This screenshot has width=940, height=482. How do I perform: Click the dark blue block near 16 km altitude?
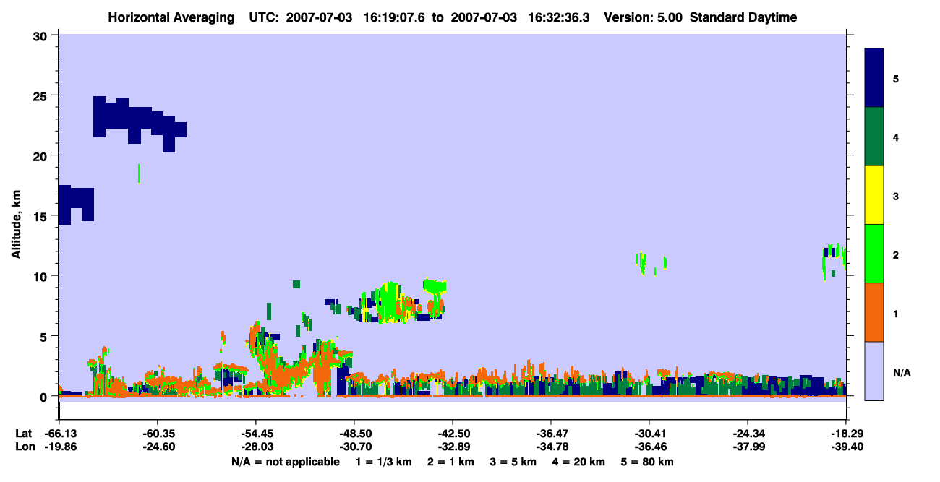(76, 204)
